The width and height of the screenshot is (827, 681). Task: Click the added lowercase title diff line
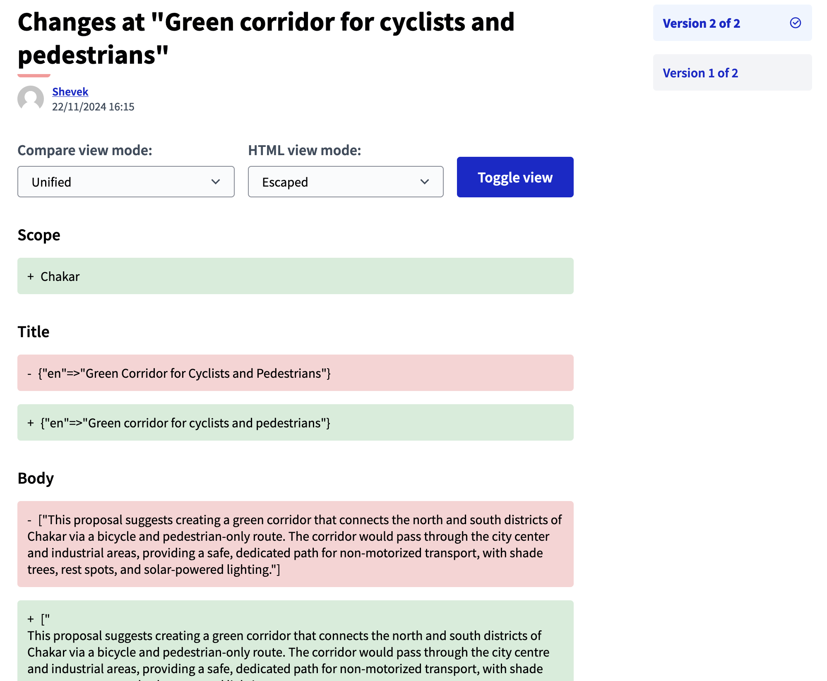tap(295, 422)
